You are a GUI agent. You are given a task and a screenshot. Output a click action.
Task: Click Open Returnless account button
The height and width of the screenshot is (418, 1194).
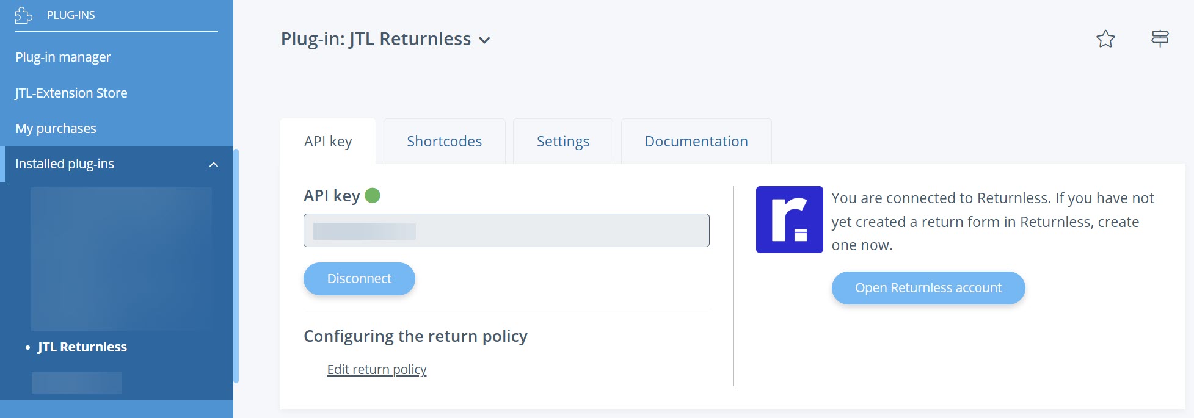click(928, 288)
